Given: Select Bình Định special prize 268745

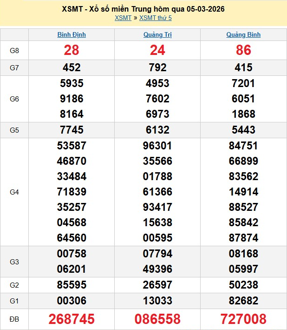Looking at the screenshot, I should click(x=72, y=319).
